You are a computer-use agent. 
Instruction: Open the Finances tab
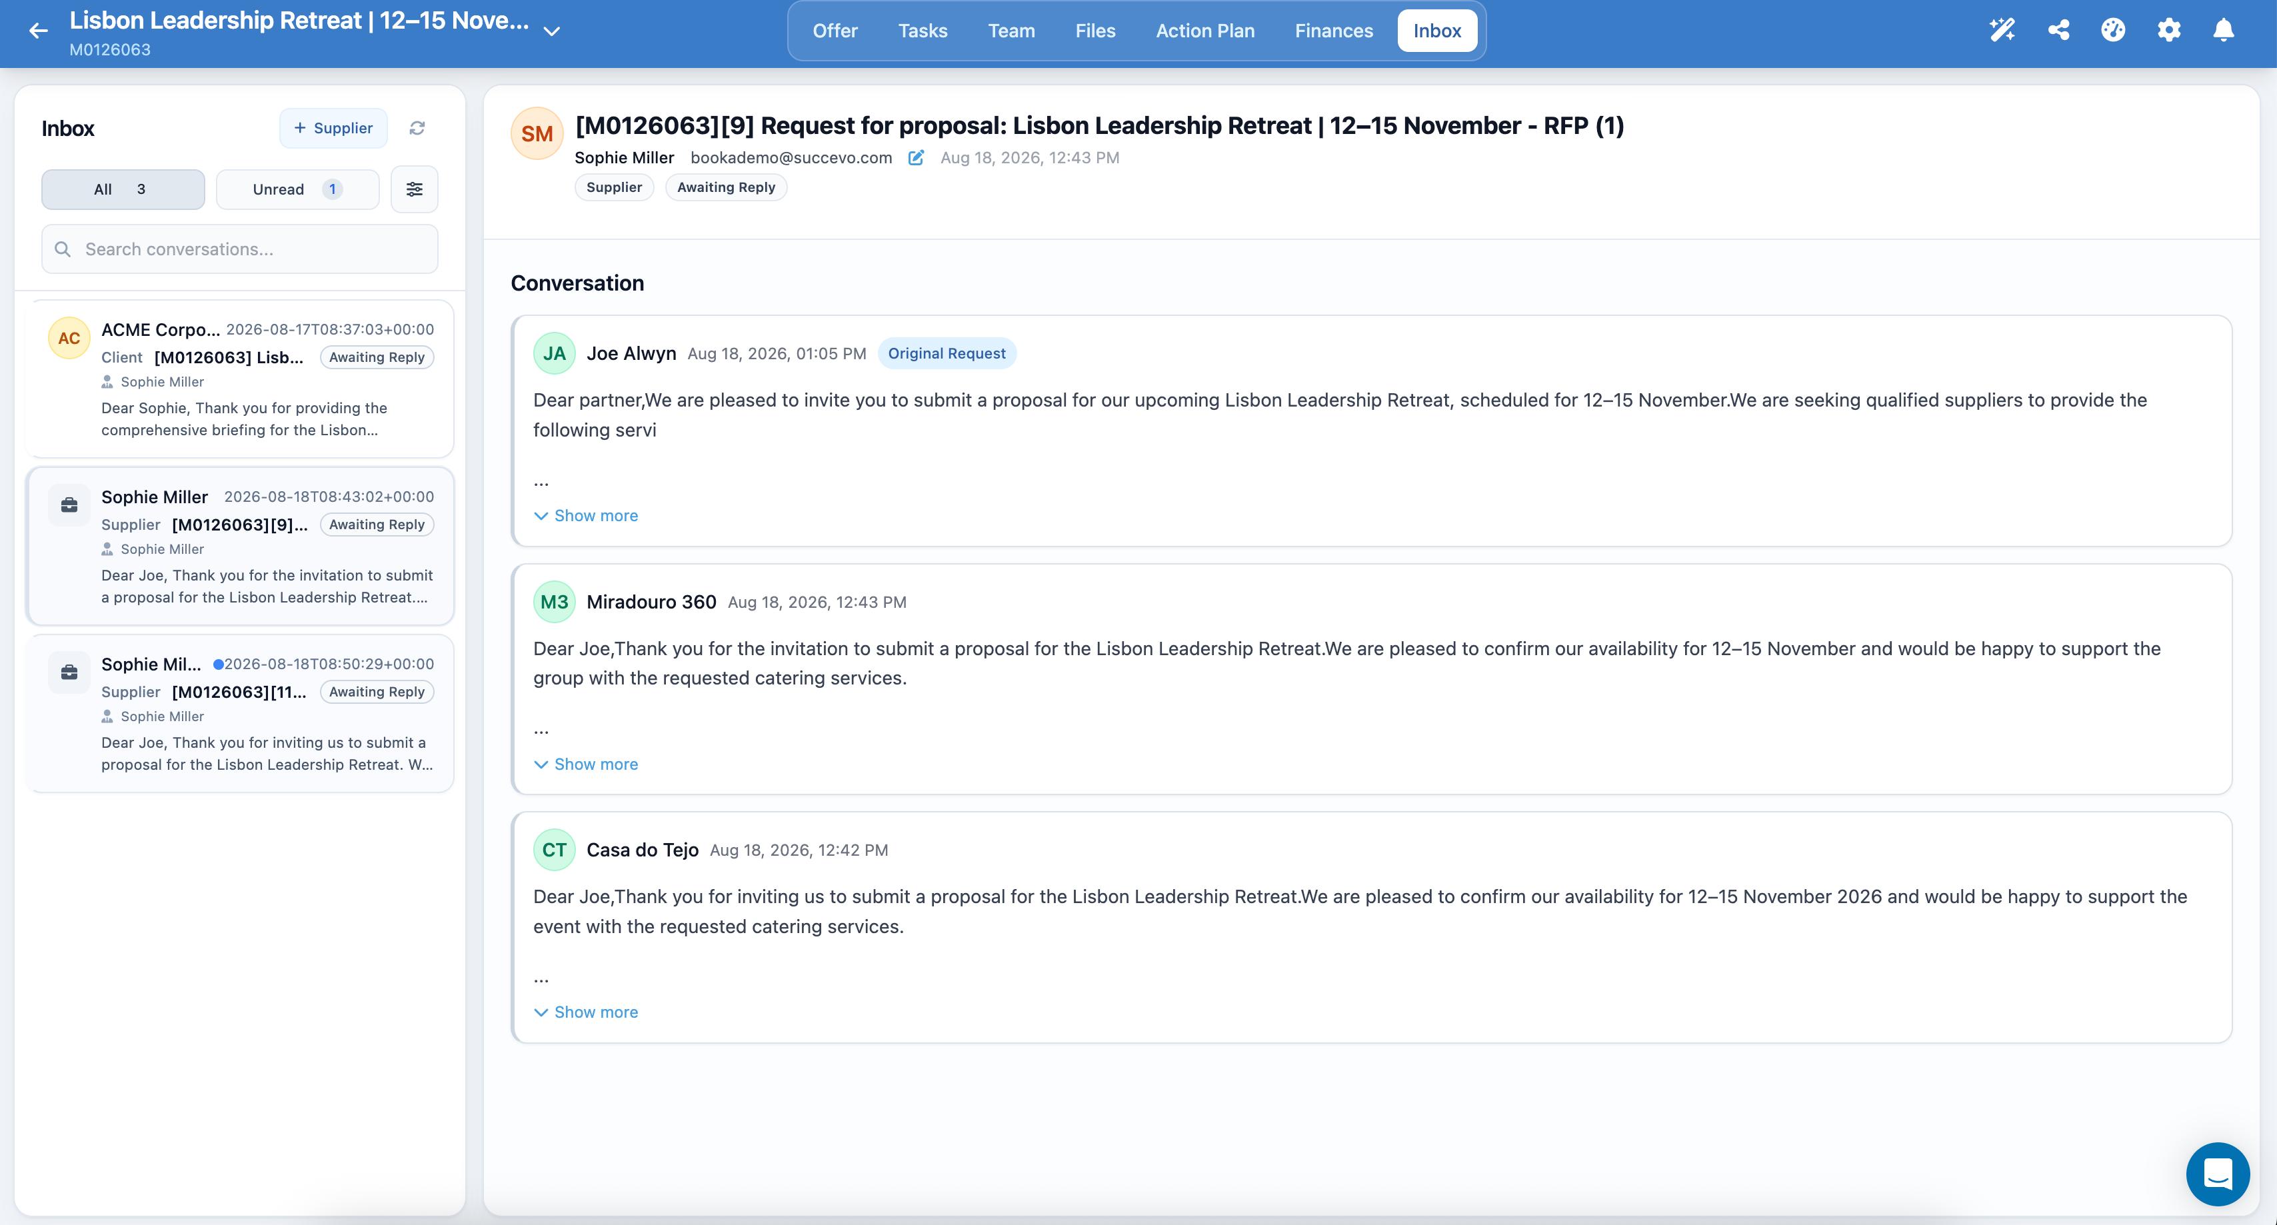click(x=1334, y=31)
